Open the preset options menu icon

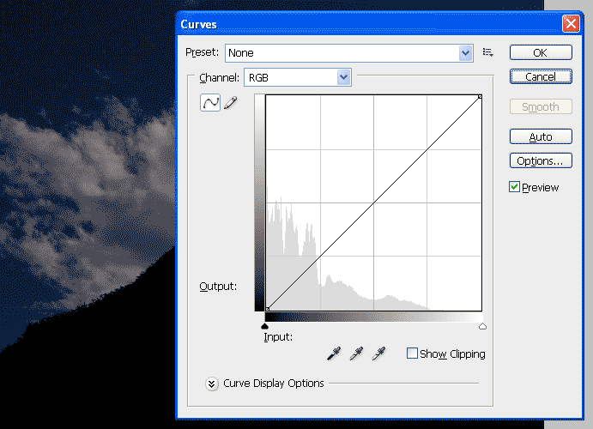tap(487, 52)
